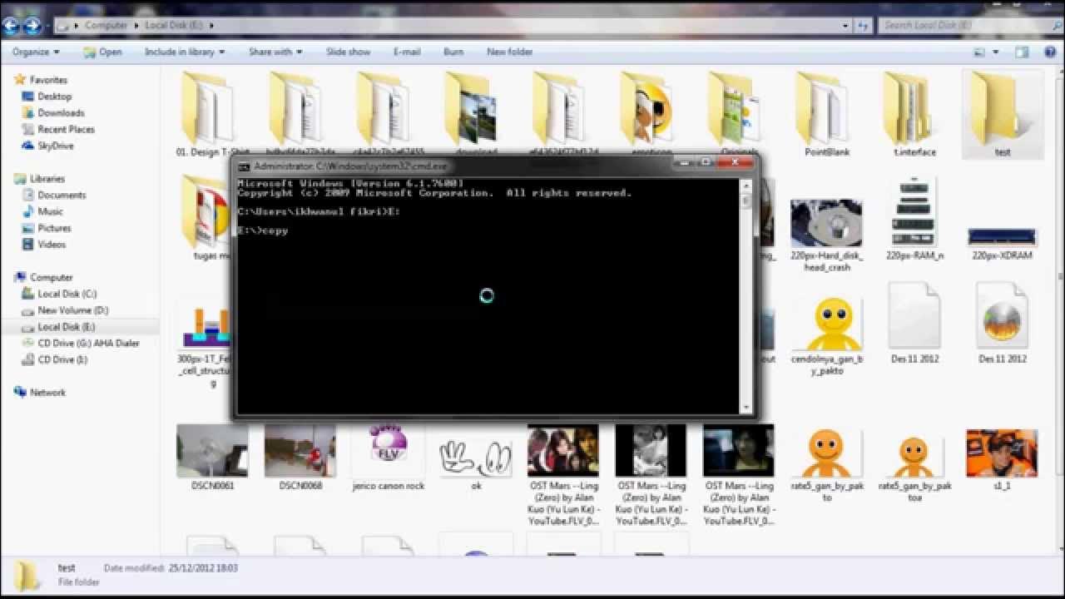This screenshot has height=599, width=1065.
Task: Select Favorites in the navigation pane
Action: 48,80
